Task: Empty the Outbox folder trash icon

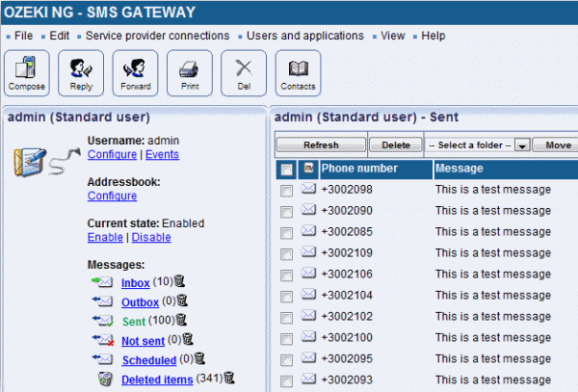Action: click(x=182, y=301)
